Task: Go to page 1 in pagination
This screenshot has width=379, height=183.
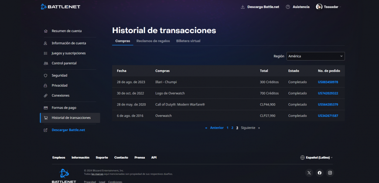Action: tap(228, 128)
